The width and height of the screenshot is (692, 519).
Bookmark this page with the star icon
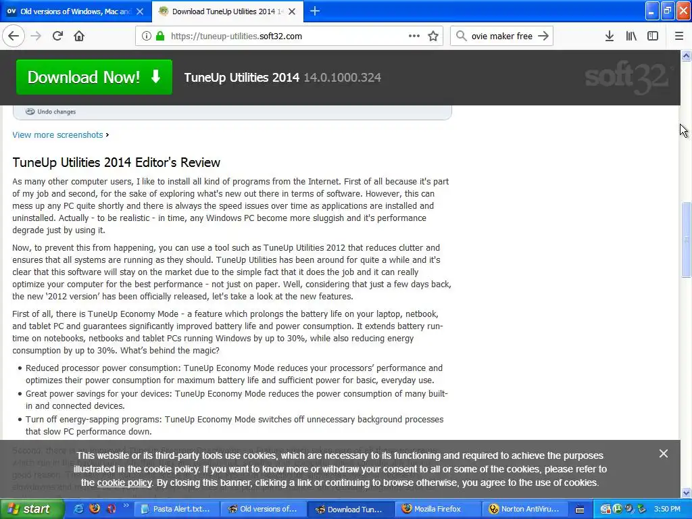point(433,36)
